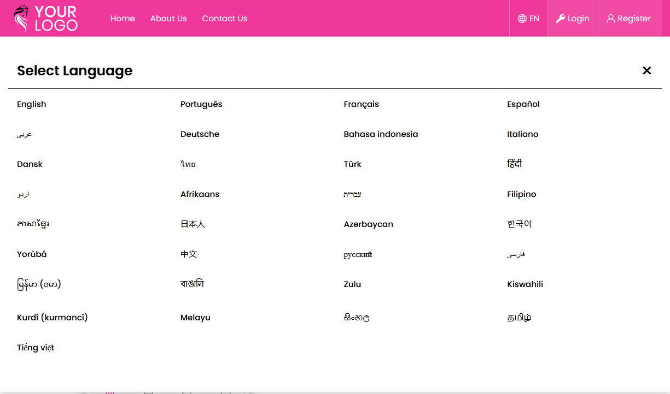Choose Burmese (မြန်မာ) language
The height and width of the screenshot is (394, 670).
(x=39, y=284)
